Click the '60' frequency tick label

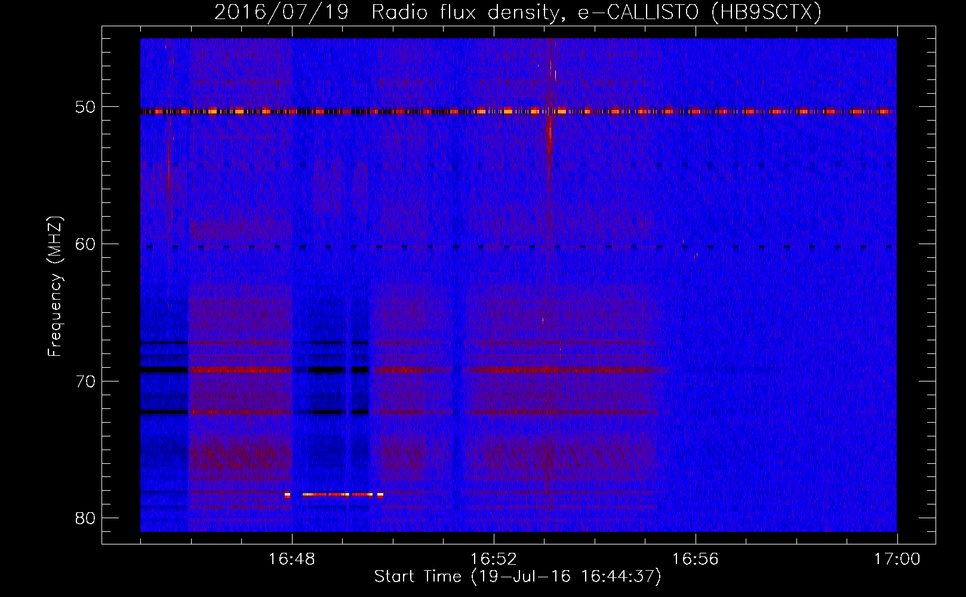(86, 244)
